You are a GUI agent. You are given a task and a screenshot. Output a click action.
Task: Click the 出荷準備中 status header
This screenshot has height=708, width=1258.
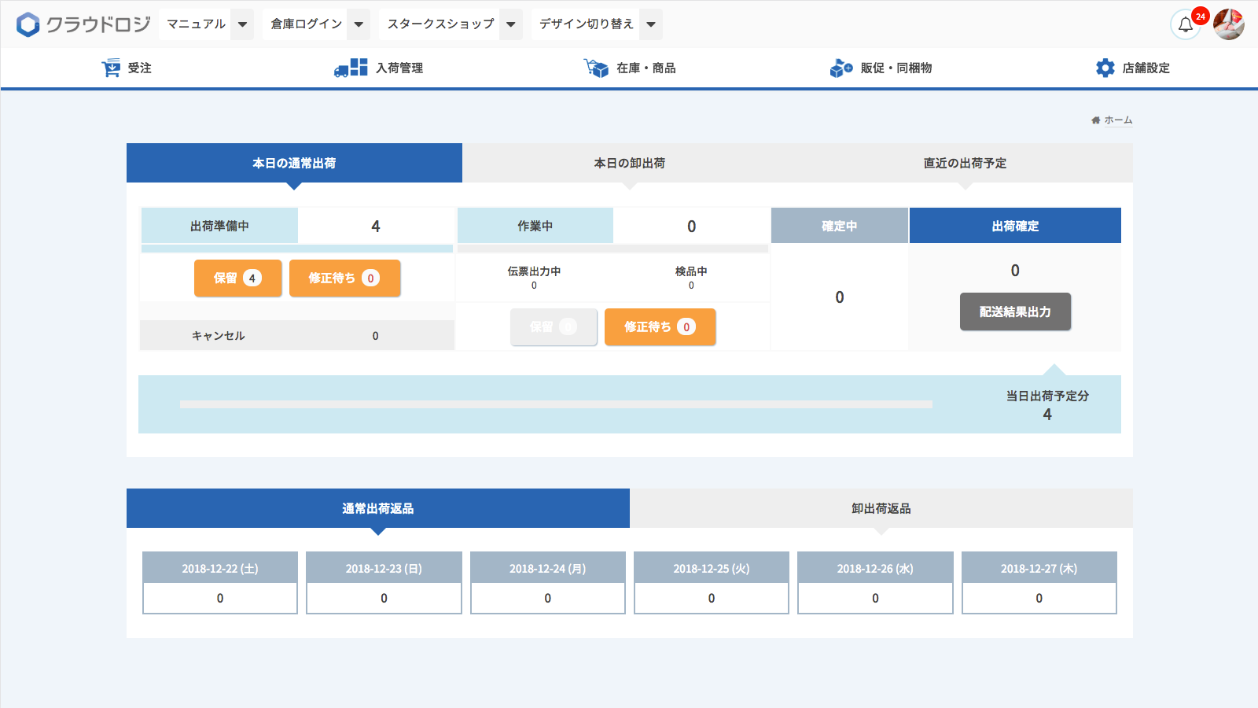(x=219, y=226)
